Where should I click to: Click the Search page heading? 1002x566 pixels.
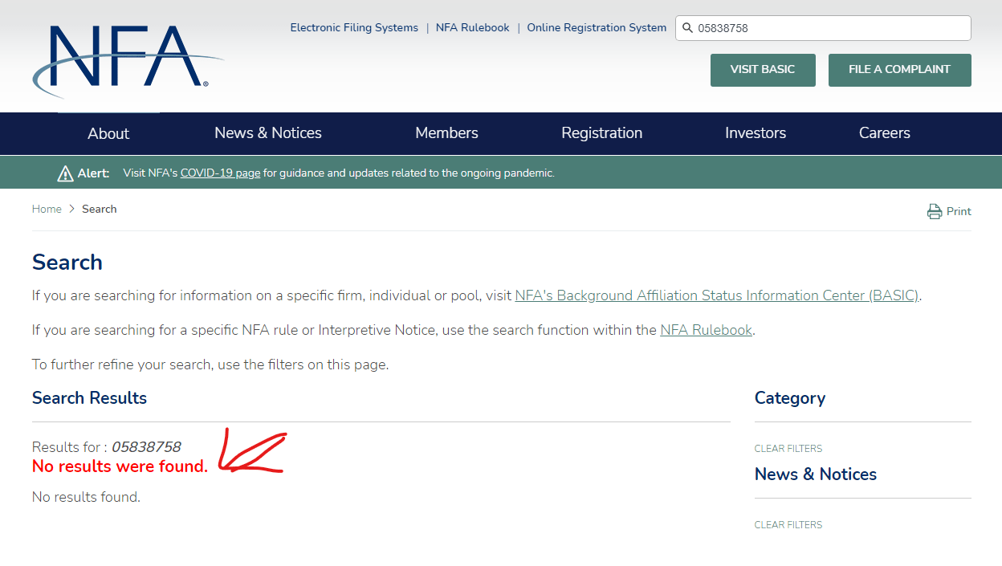click(67, 263)
